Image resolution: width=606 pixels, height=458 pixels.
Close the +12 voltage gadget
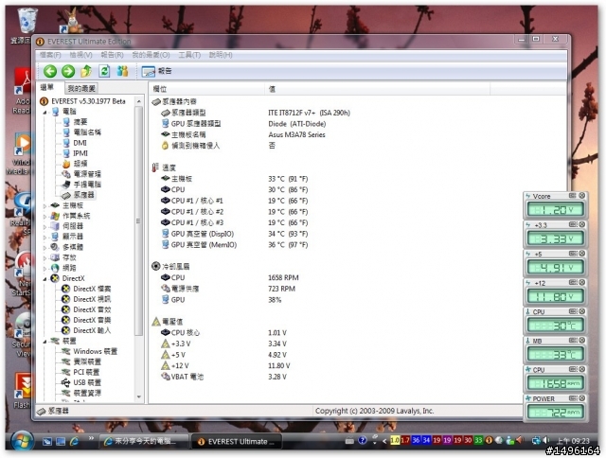click(x=581, y=283)
